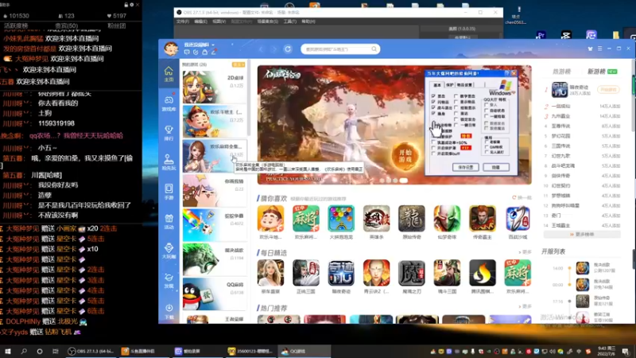Click the my games list scrollbar
The image size is (636, 358).
coord(248,99)
